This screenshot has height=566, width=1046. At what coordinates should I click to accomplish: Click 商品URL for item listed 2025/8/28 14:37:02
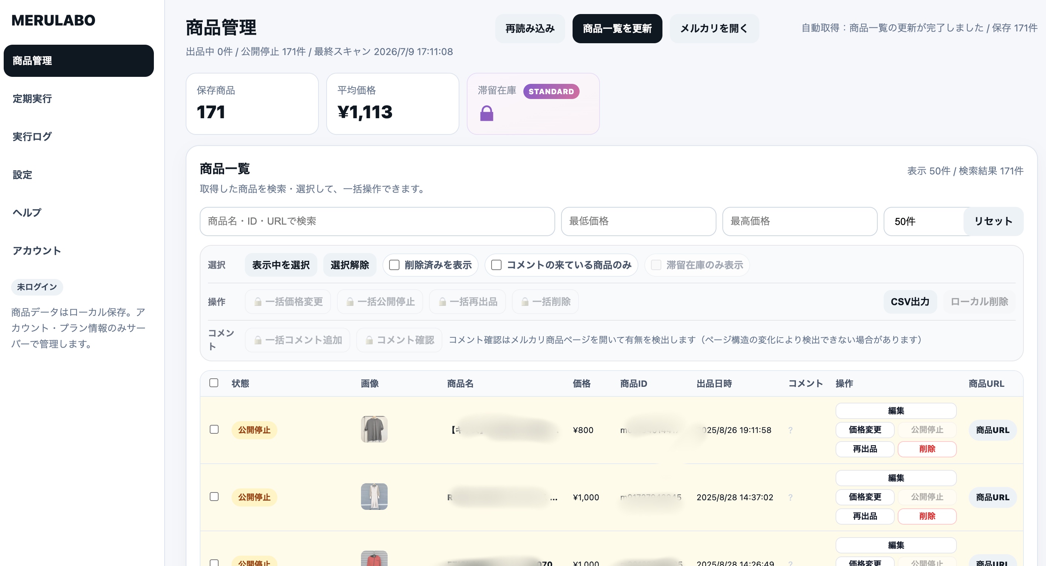pyautogui.click(x=992, y=497)
